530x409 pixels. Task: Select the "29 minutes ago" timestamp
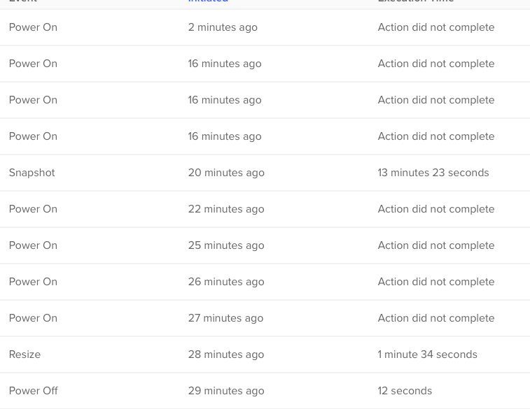(226, 391)
